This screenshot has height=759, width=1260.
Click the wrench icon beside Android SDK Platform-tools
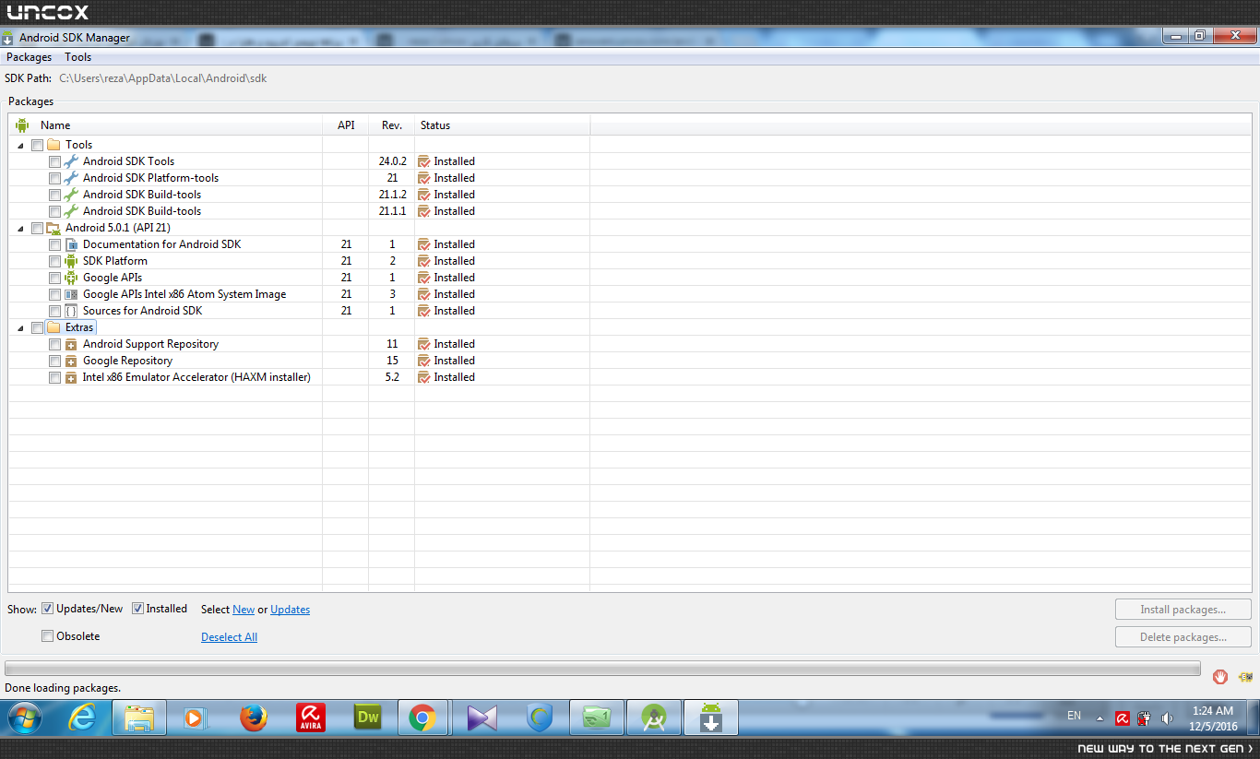[x=71, y=178]
